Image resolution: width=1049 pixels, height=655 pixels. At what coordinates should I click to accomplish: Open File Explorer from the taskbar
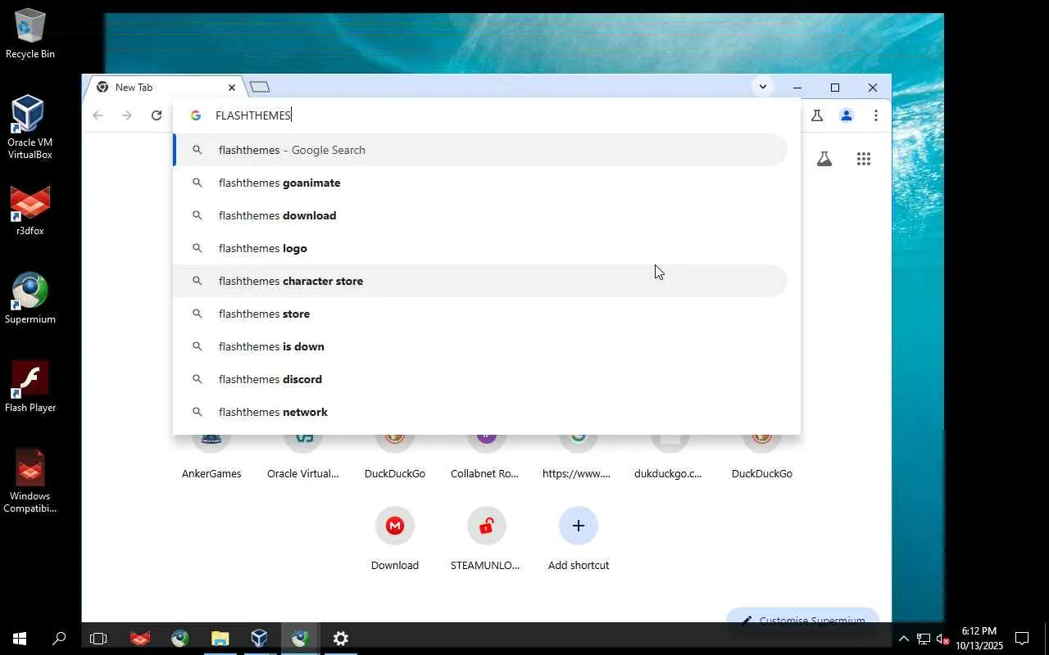[220, 639]
